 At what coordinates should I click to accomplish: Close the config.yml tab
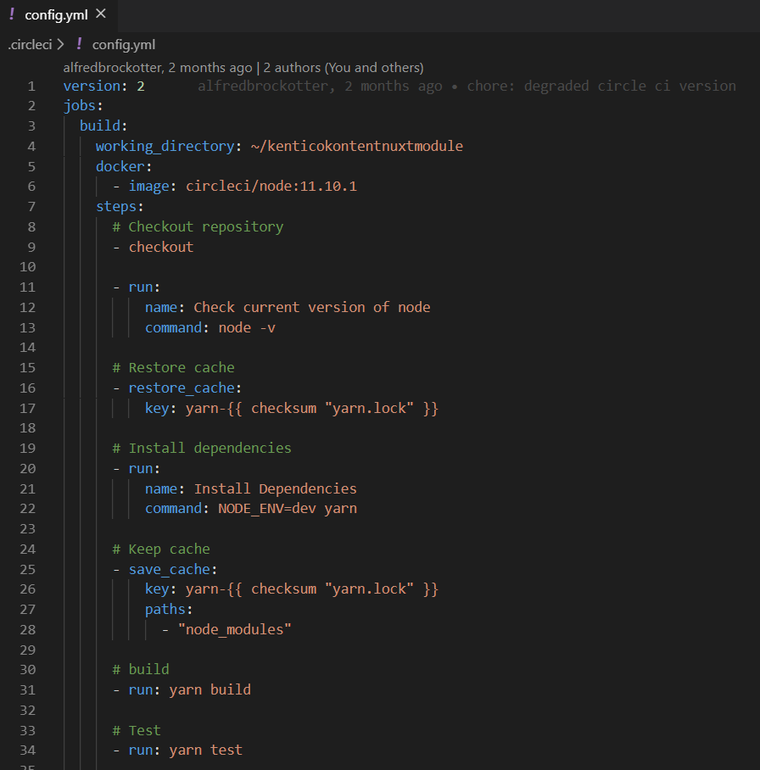click(101, 14)
